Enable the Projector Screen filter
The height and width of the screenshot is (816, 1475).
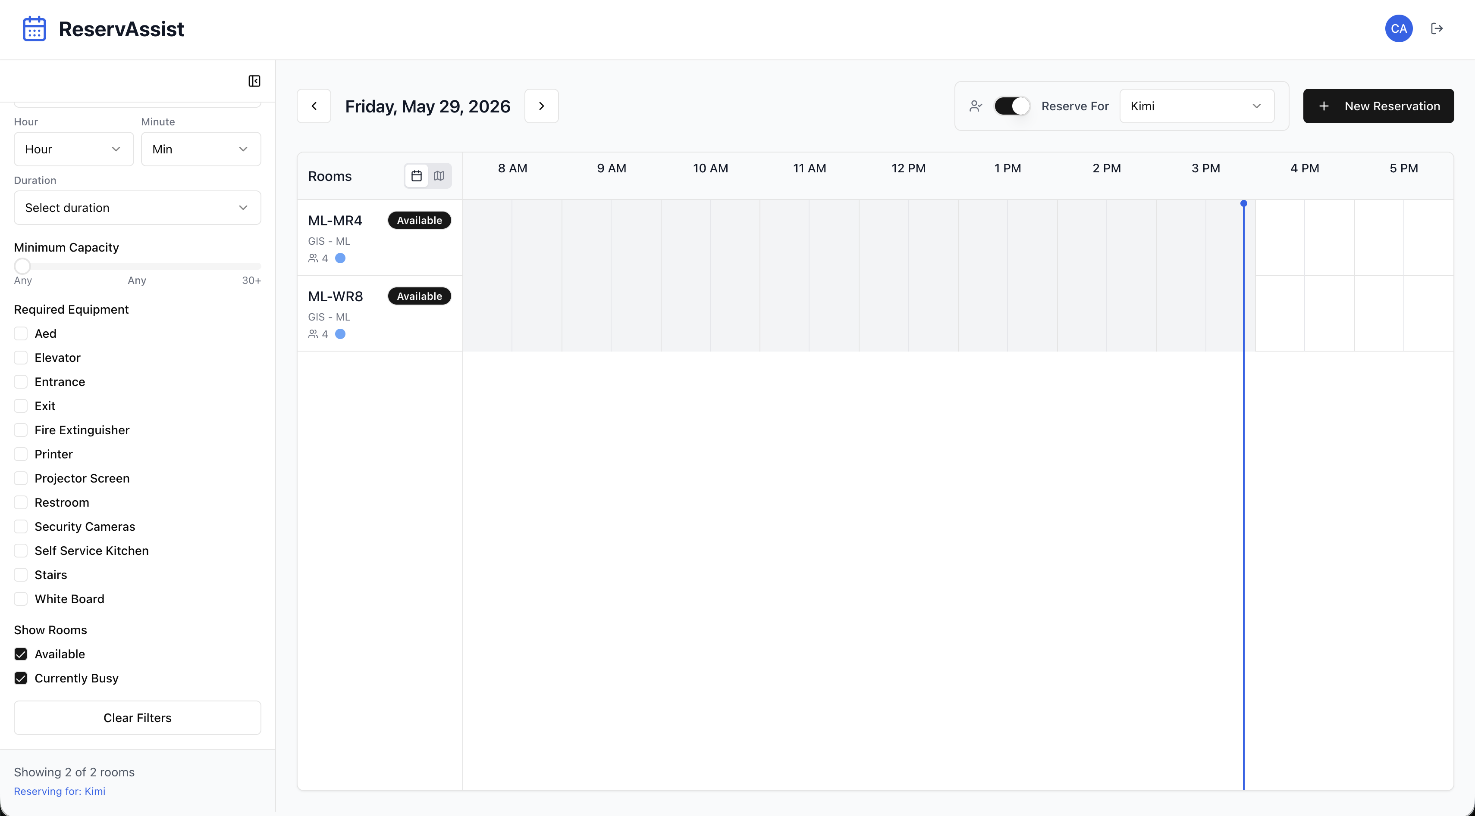(x=21, y=478)
